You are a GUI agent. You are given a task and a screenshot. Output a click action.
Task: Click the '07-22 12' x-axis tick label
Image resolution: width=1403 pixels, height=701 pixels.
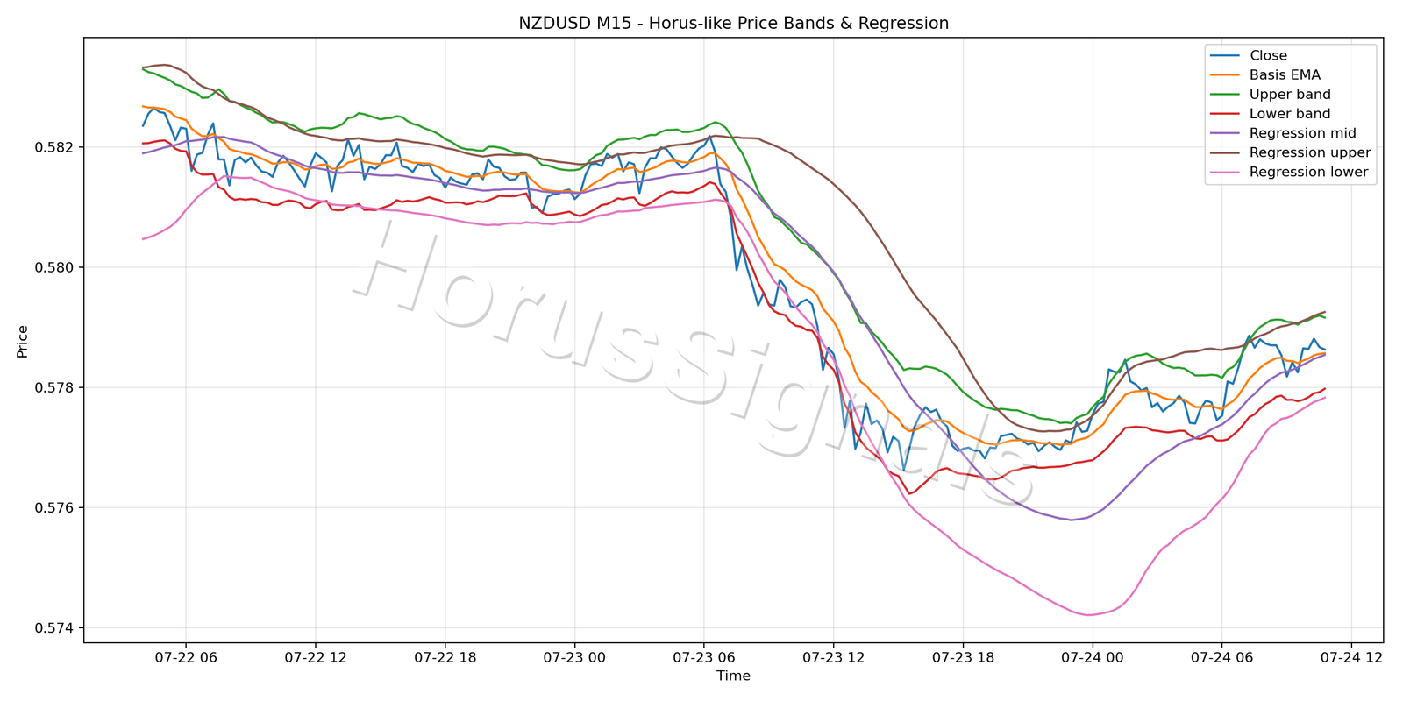[315, 656]
